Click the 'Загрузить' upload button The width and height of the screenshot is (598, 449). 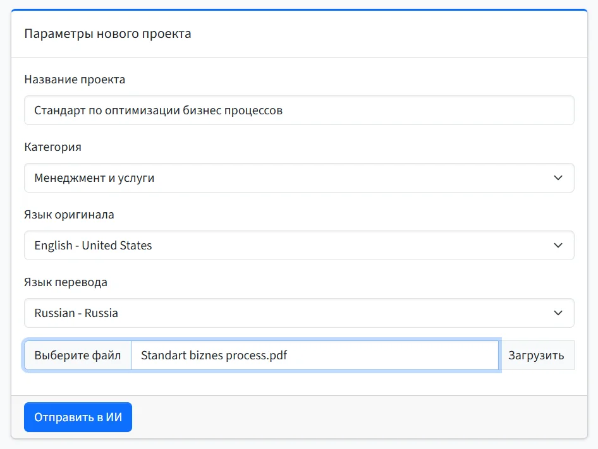coord(537,355)
